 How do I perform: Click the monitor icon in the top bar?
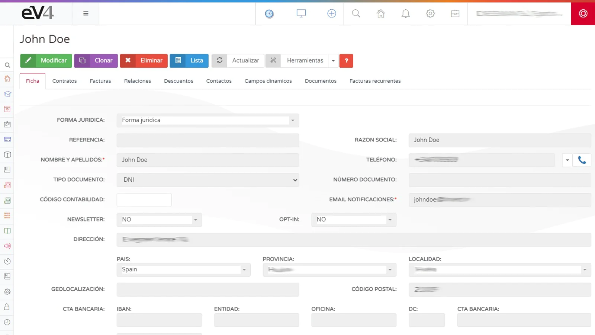click(301, 13)
